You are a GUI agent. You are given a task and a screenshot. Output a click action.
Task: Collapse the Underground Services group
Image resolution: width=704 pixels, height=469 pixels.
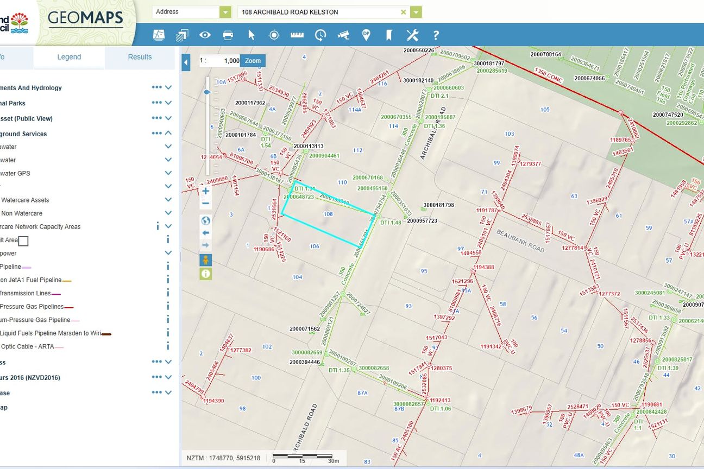[x=168, y=133]
